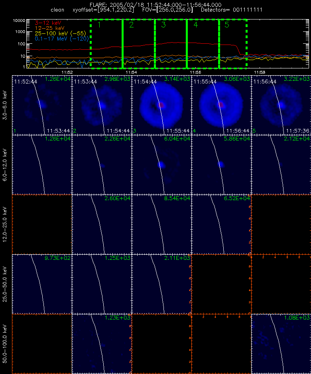Click the 9.73E+02 peak value
The image size is (311, 374).
pos(57,258)
